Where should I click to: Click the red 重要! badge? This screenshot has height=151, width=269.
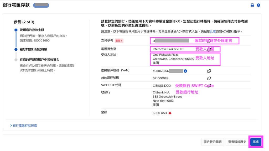[119, 41]
